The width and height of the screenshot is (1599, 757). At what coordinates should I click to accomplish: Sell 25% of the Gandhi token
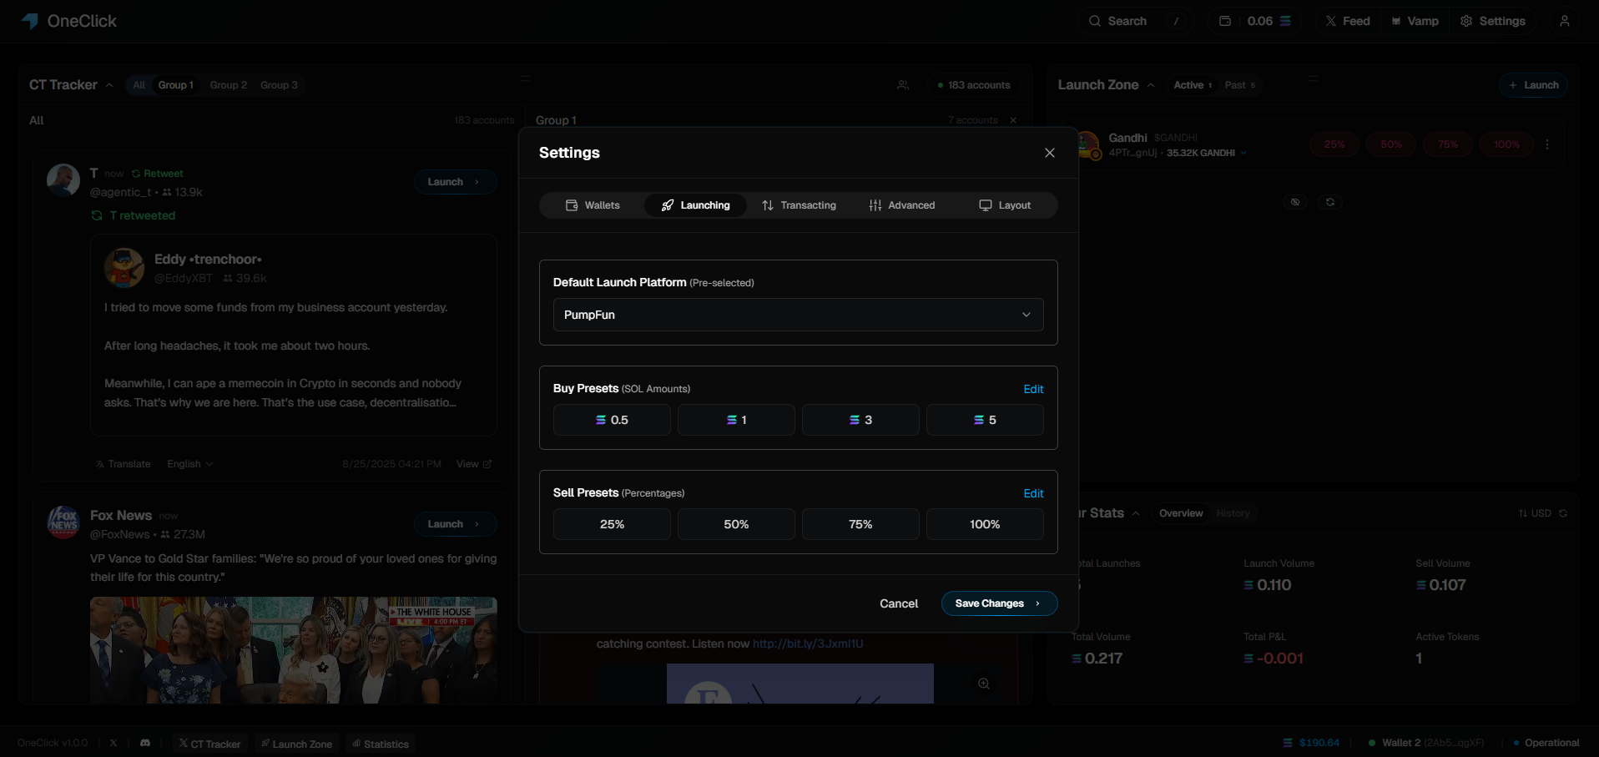pyautogui.click(x=1334, y=144)
